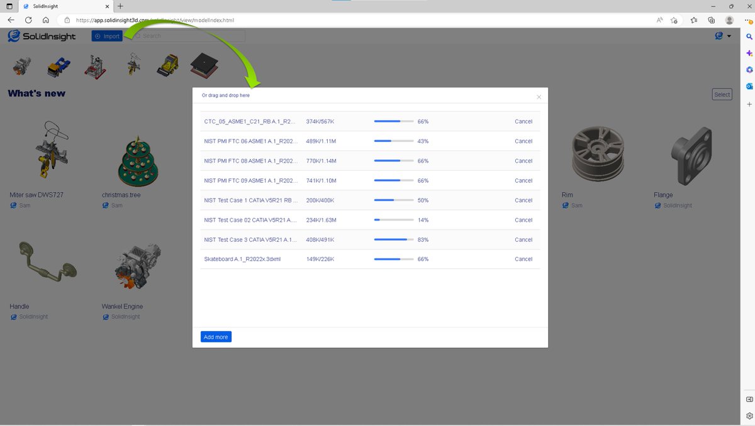Image resolution: width=755 pixels, height=426 pixels.
Task: Reload the page with the refresh icon
Action: (x=28, y=19)
